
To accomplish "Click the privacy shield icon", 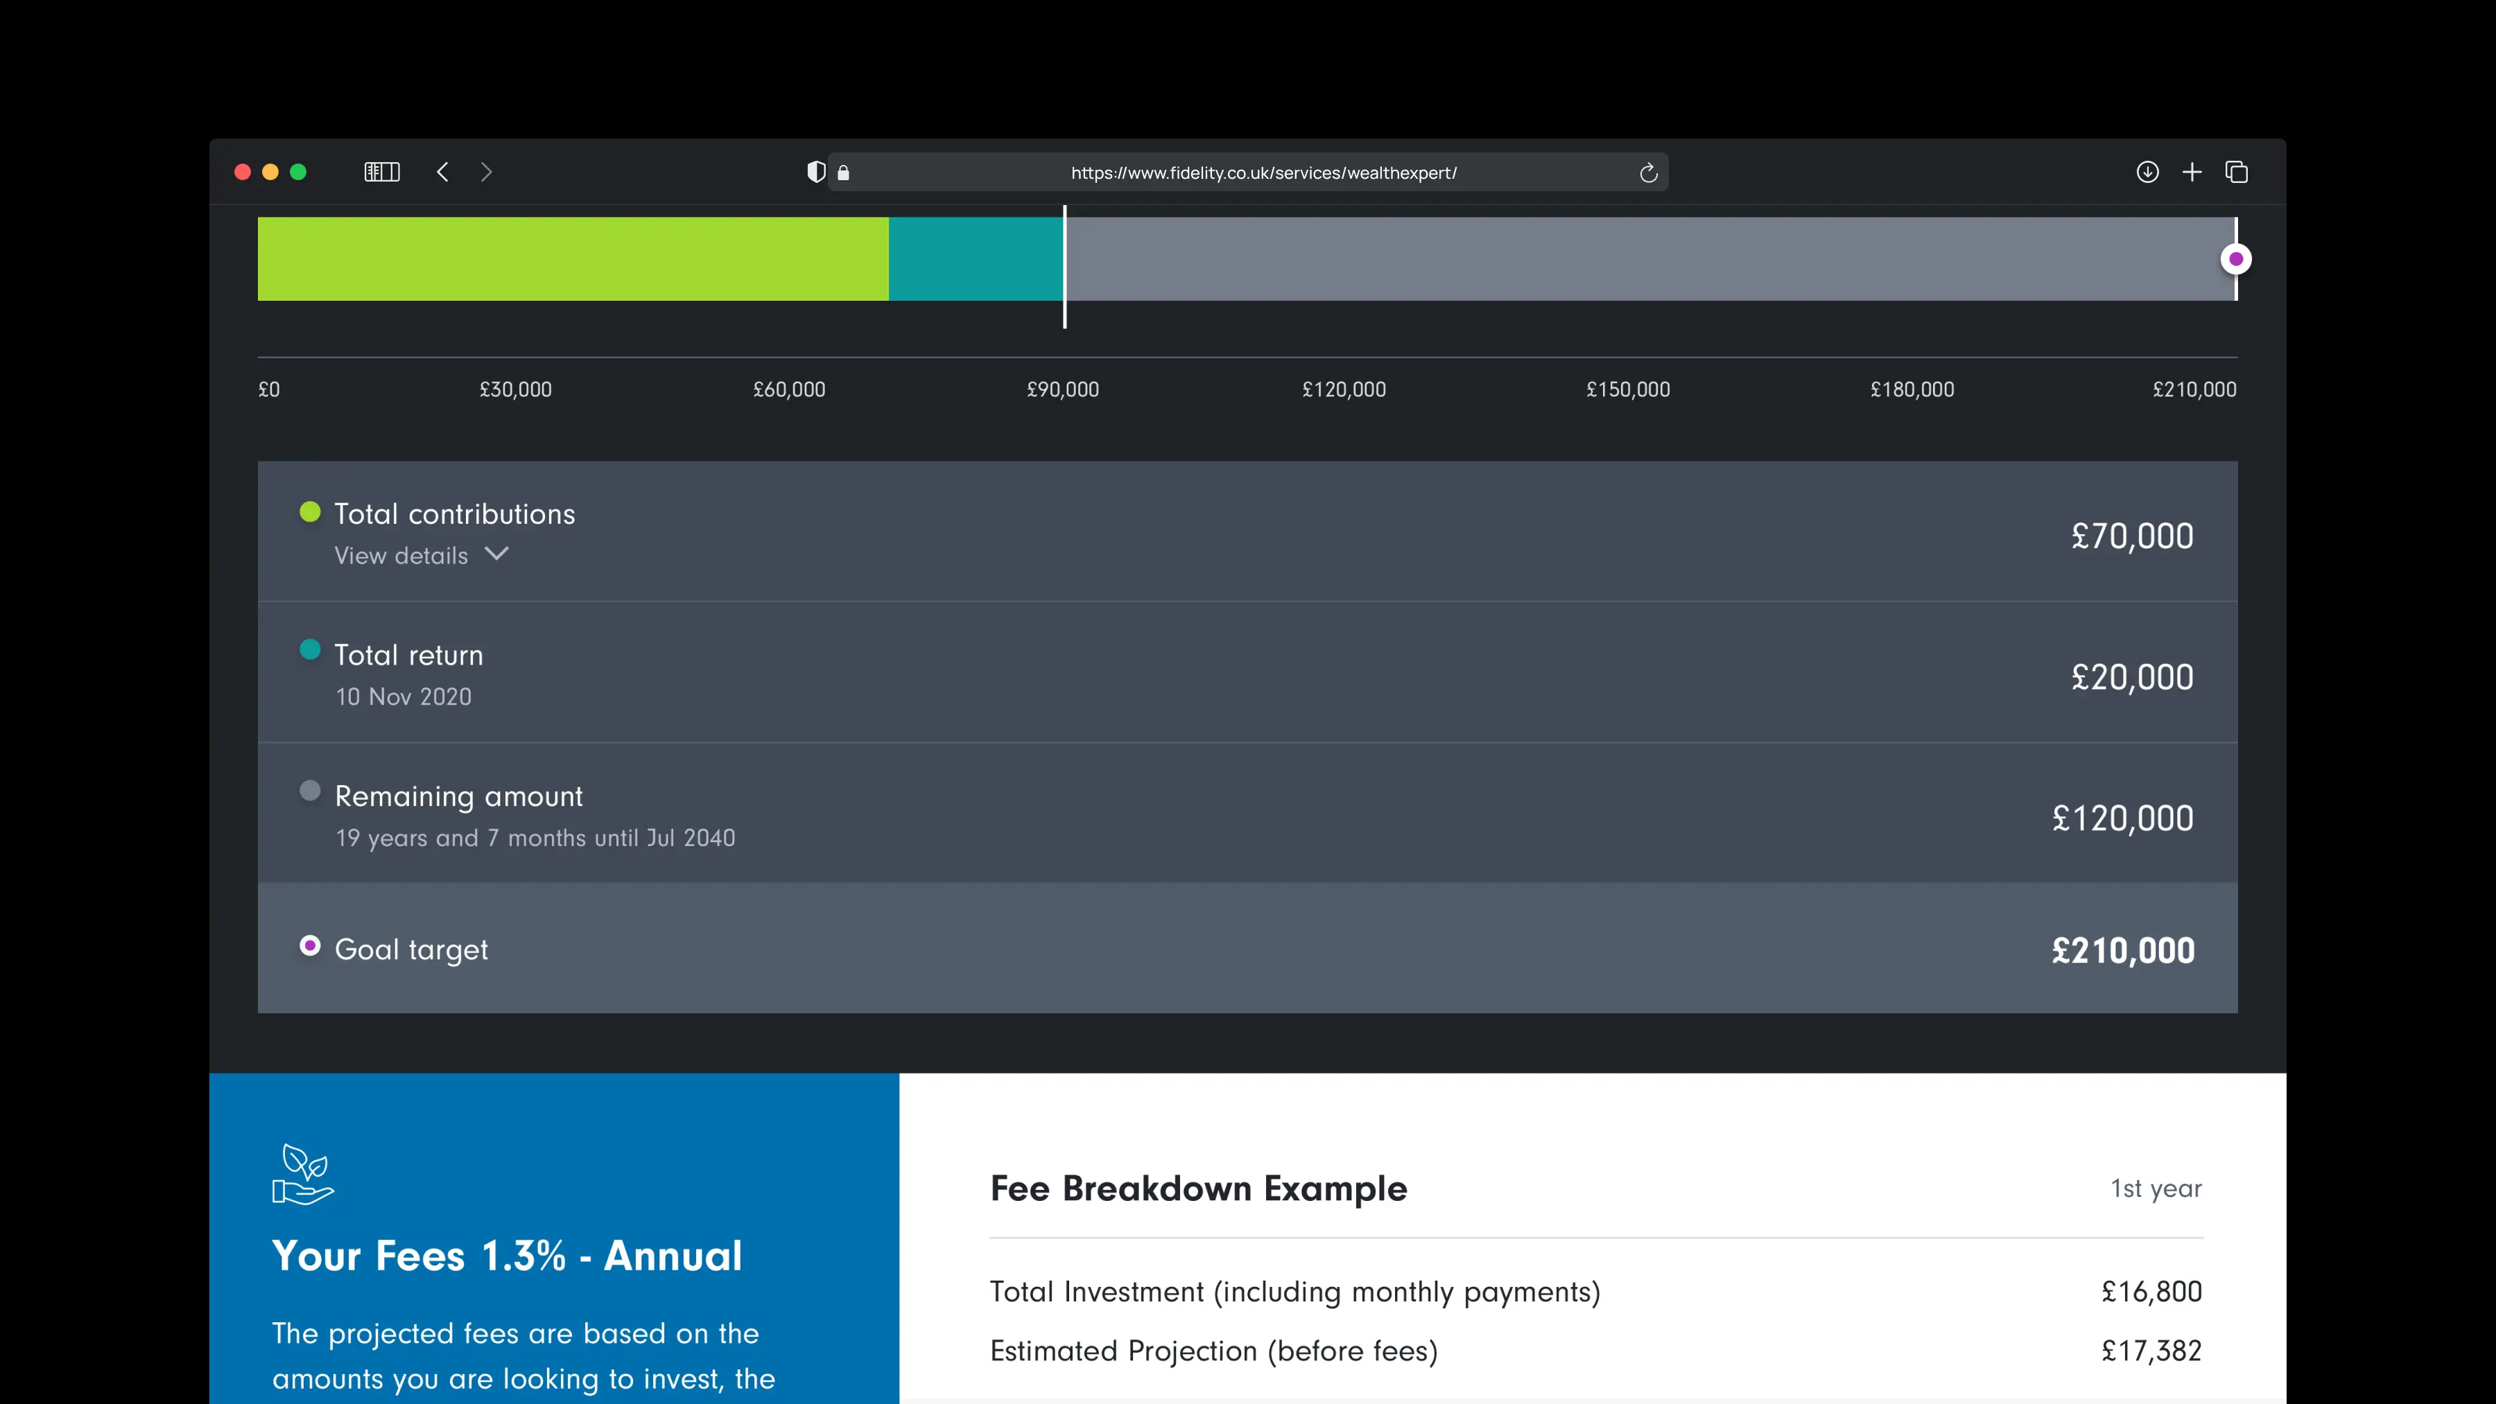I will tap(816, 173).
